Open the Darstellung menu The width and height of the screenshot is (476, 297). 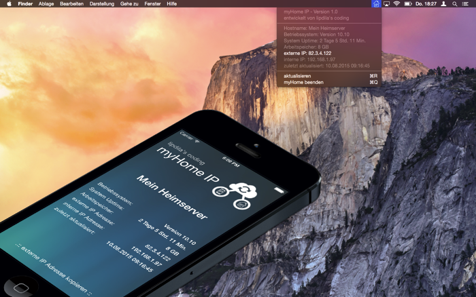102,4
